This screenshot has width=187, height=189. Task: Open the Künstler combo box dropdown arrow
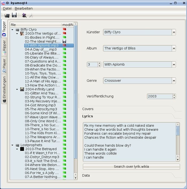click(174, 32)
